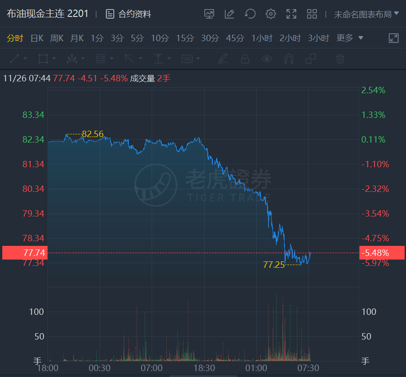Open chart settings gear icon

271,14
